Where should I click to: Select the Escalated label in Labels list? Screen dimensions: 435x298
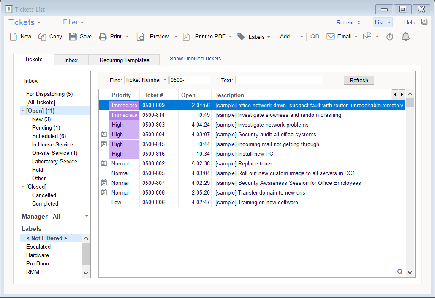(x=38, y=247)
